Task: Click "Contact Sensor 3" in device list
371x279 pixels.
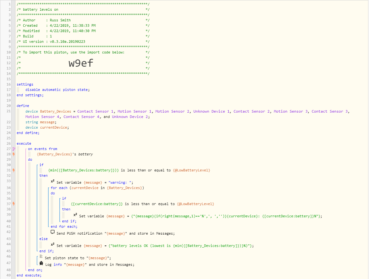Action: 330,111
